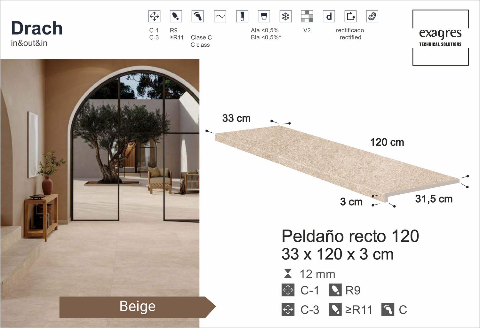Click the exagres Technical Solutions logo
The height and width of the screenshot is (328, 480).
pyautogui.click(x=440, y=38)
